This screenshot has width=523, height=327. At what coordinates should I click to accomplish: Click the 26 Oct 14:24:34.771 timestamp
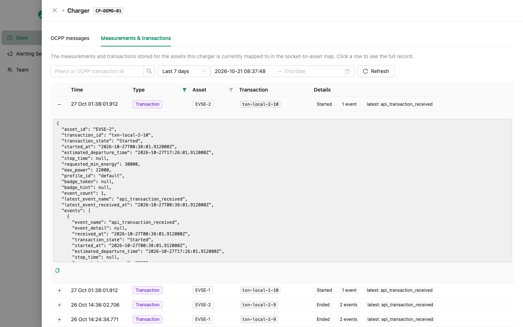click(x=95, y=319)
